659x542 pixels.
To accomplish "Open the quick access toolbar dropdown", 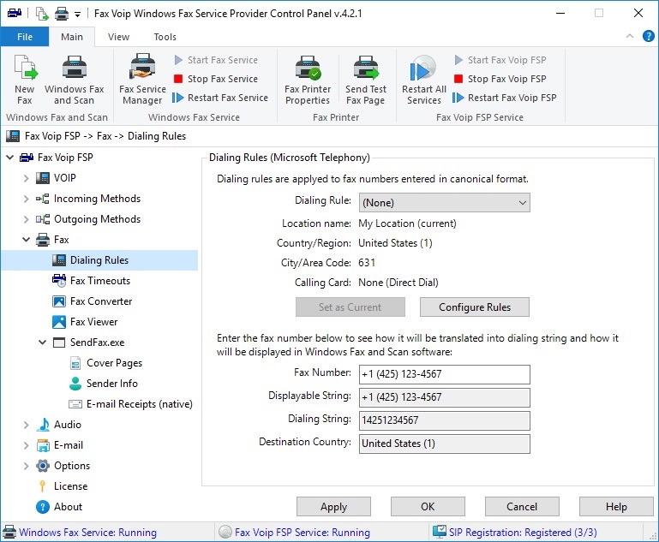I will pyautogui.click(x=77, y=15).
